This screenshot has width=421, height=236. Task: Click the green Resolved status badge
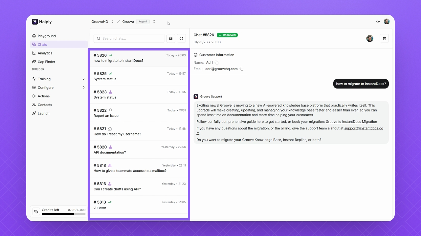click(x=227, y=35)
